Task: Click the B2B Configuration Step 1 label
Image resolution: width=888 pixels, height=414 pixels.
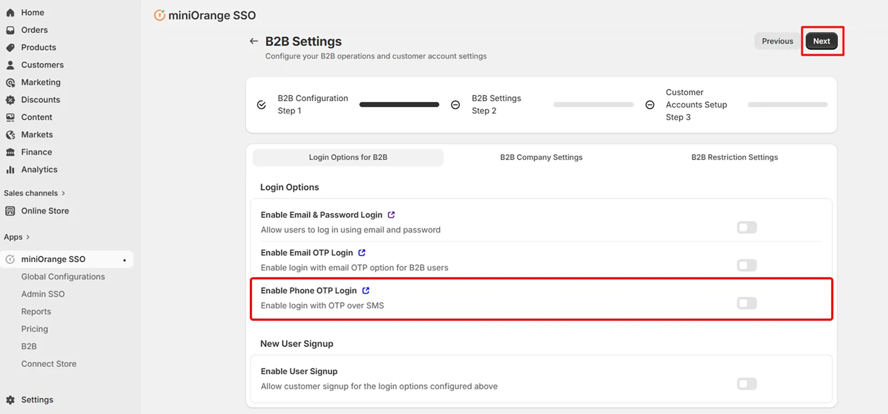Action: (313, 104)
